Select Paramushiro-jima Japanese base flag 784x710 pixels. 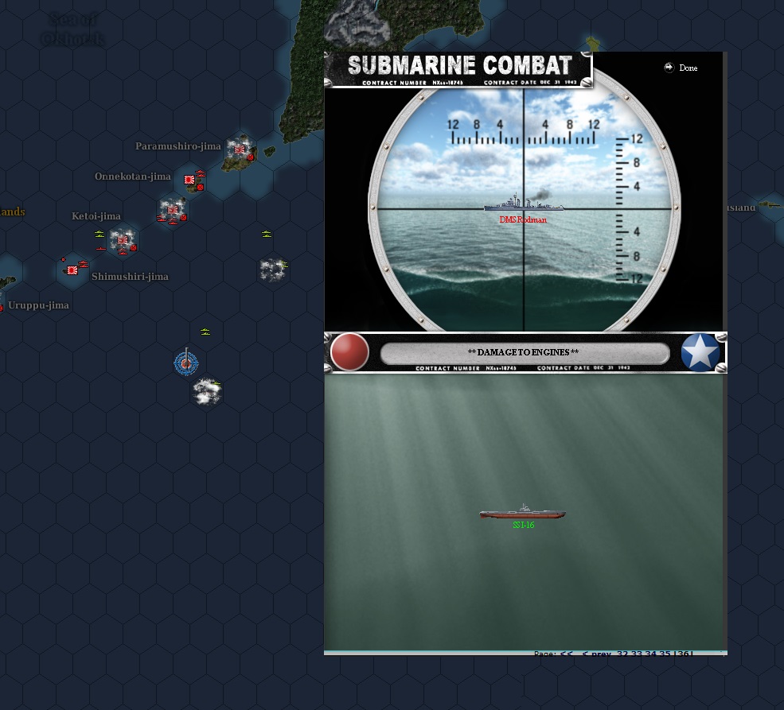(240, 149)
